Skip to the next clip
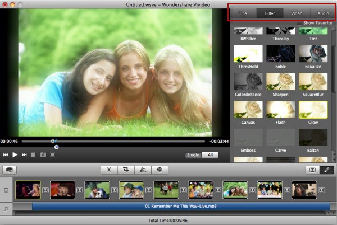 tap(24, 154)
